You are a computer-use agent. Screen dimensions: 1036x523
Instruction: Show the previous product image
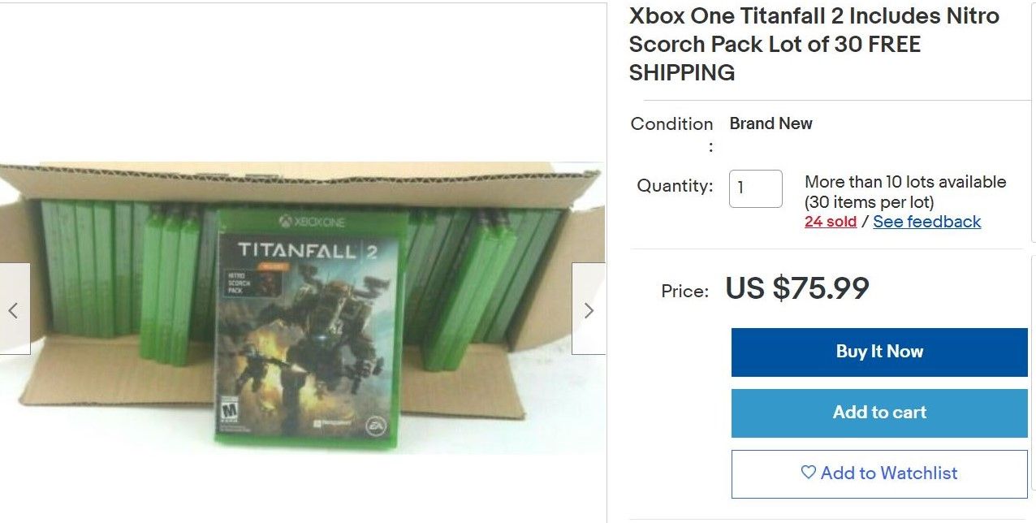click(x=15, y=309)
